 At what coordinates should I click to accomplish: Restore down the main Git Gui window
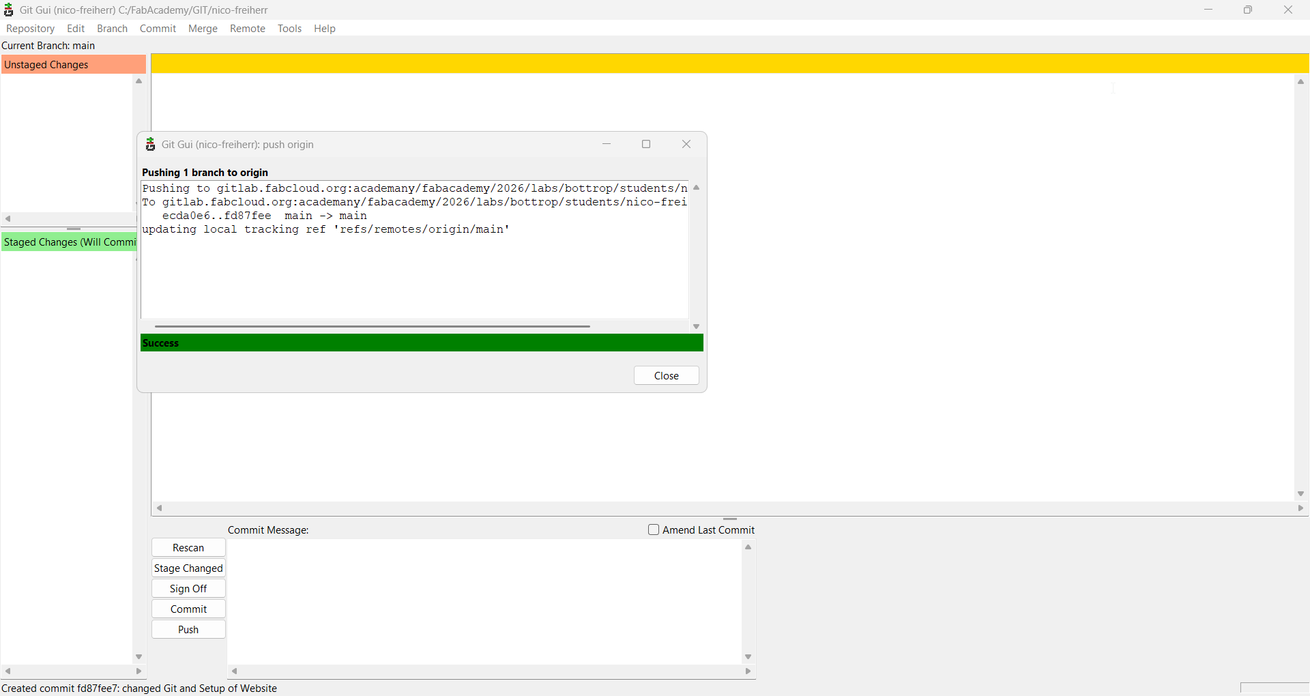[1248, 10]
